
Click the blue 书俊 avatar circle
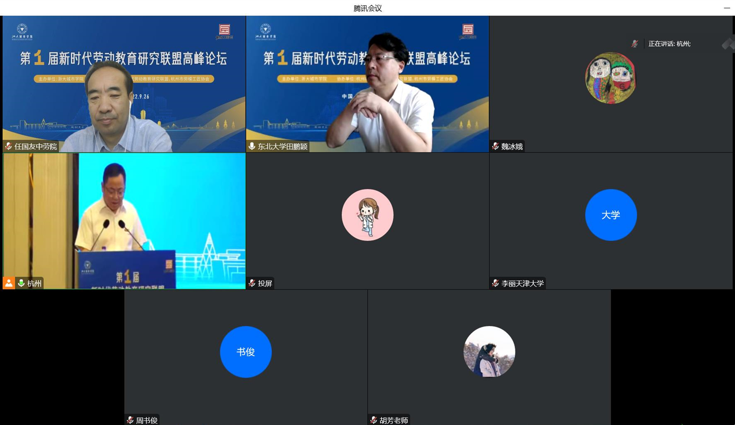point(246,352)
